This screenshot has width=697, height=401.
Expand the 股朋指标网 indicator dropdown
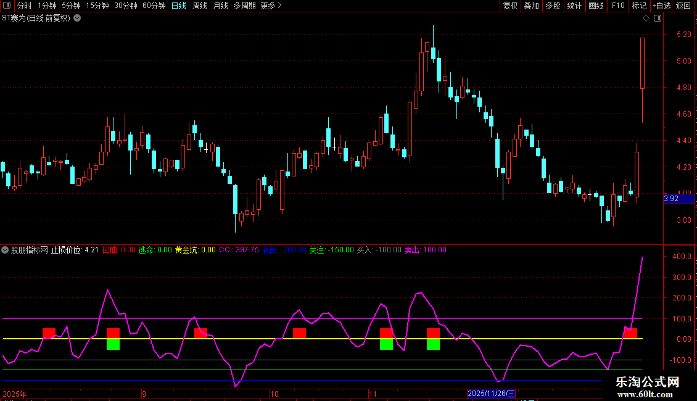coord(6,250)
